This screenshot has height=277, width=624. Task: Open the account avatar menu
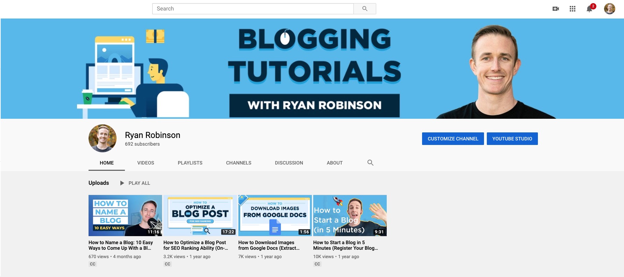pos(610,9)
